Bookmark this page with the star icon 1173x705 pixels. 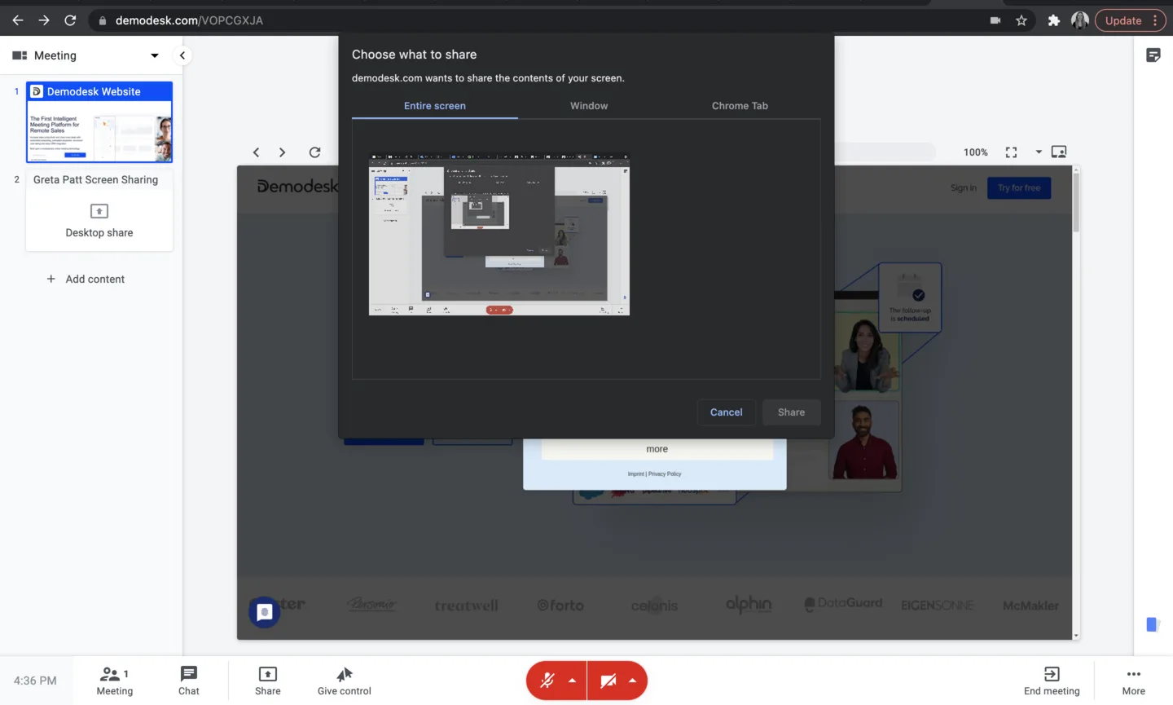tap(1021, 20)
